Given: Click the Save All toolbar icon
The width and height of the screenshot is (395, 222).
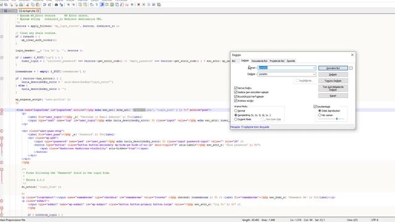Looking at the screenshot, I should pyautogui.click(x=6, y=4).
